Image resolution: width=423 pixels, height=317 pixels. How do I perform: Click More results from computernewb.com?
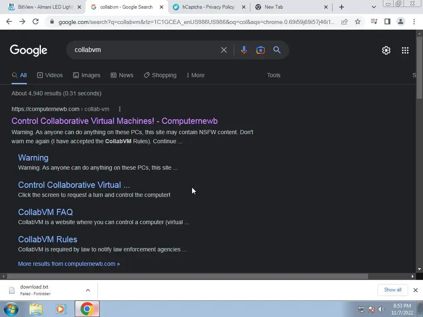(x=69, y=264)
